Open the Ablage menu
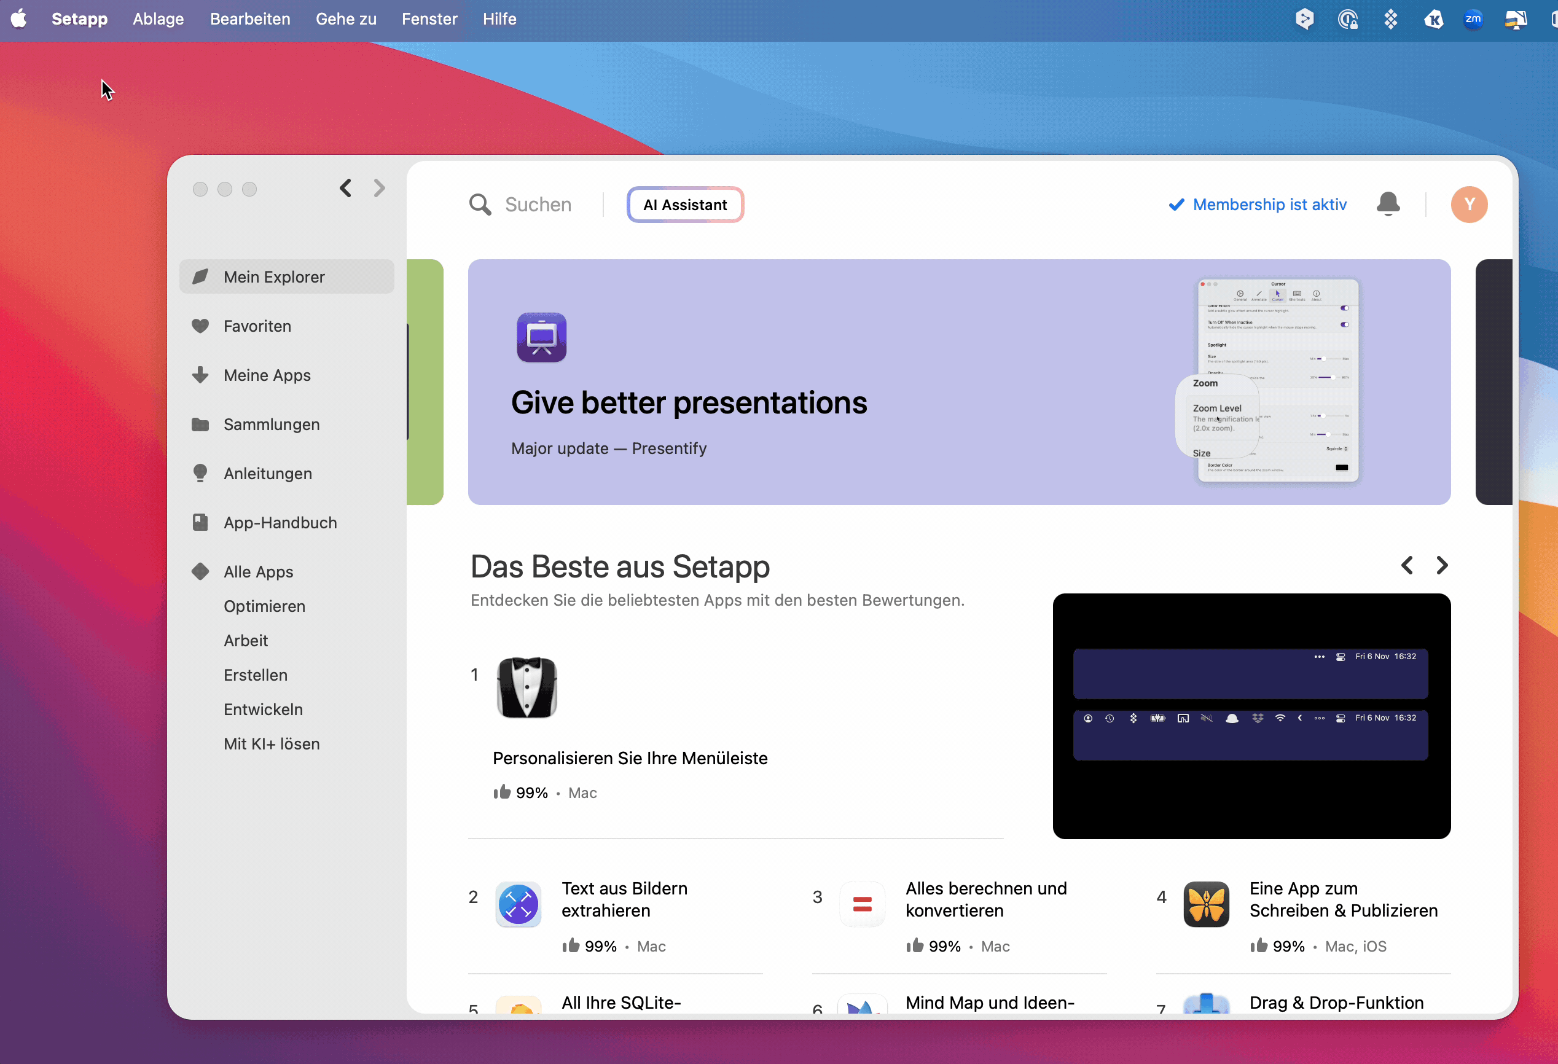 pyautogui.click(x=159, y=19)
